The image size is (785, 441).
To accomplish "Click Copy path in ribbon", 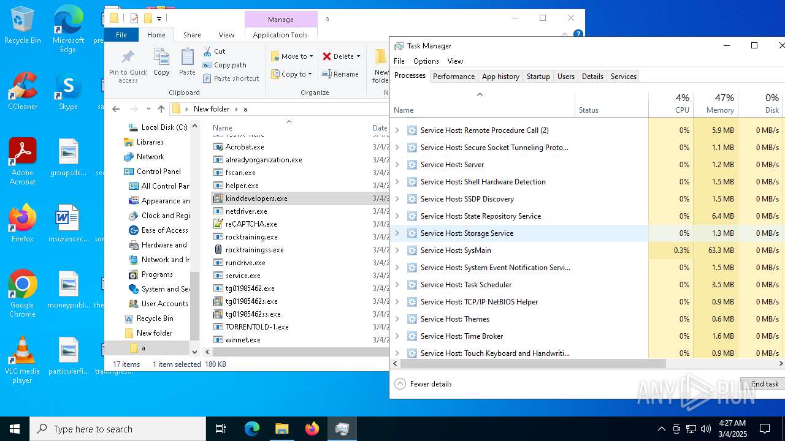I will (x=224, y=65).
